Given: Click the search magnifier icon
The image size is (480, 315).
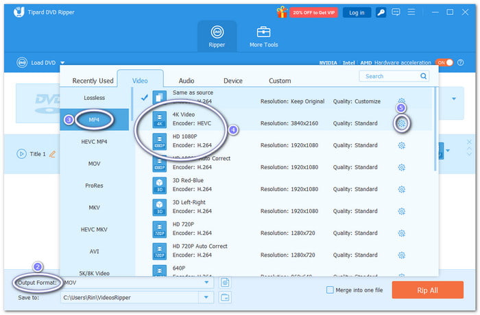Looking at the screenshot, I should click(423, 76).
